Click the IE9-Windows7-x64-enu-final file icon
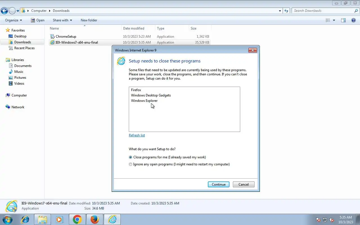This screenshot has width=360, height=225. [52, 42]
